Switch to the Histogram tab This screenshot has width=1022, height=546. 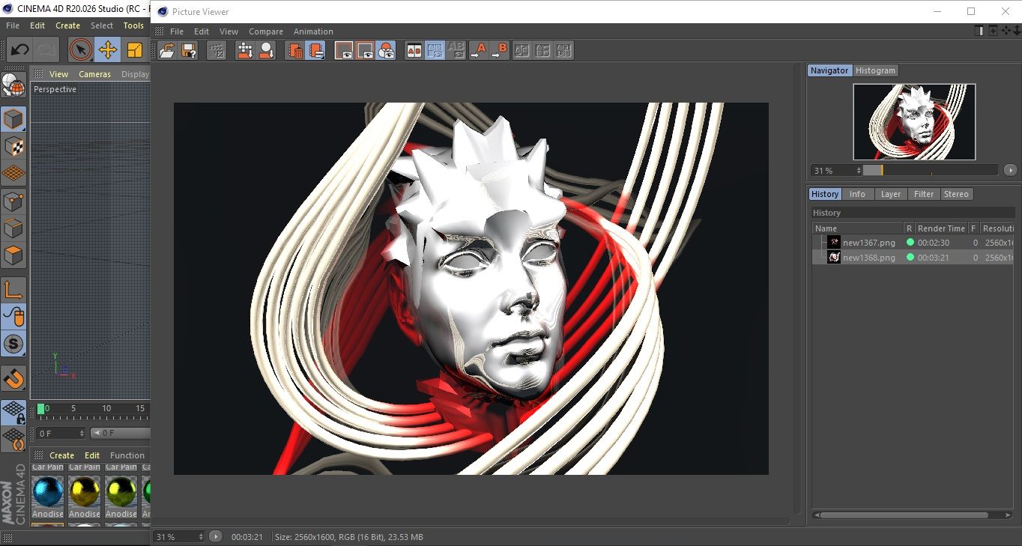pos(875,70)
